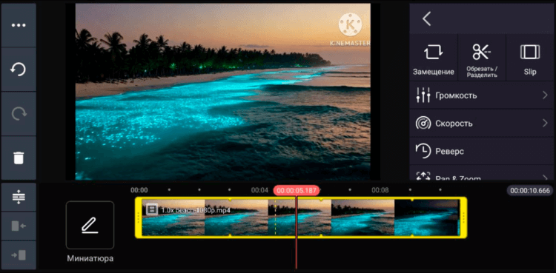Undo the last edit
The image size is (556, 273).
pyautogui.click(x=19, y=70)
